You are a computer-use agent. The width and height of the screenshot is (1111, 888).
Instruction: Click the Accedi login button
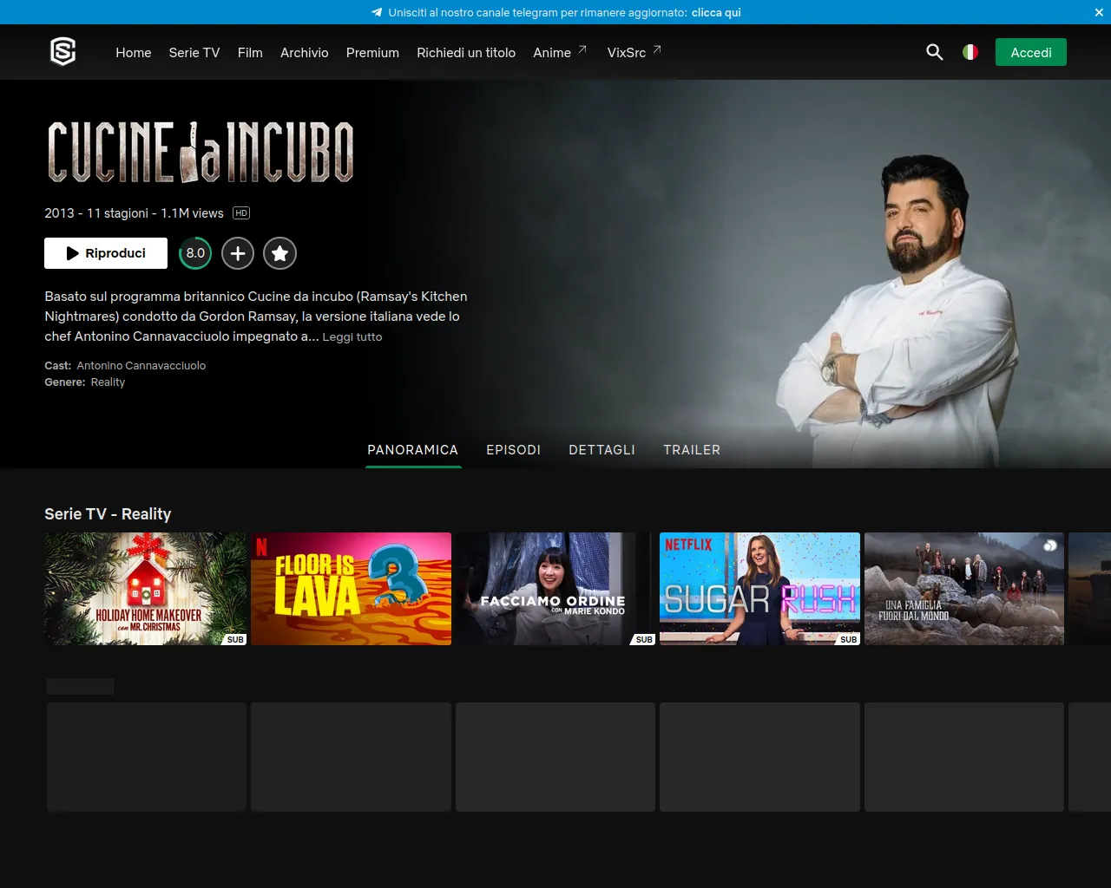pos(1030,52)
